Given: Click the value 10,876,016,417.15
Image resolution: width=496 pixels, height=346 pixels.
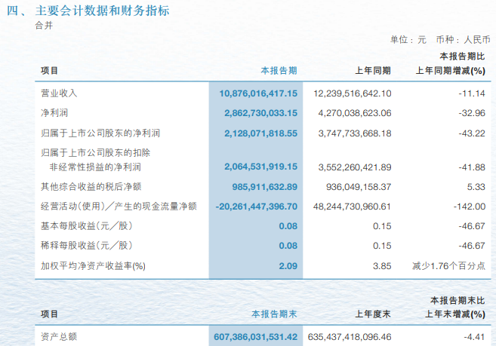Looking at the screenshot, I should coord(258,93).
